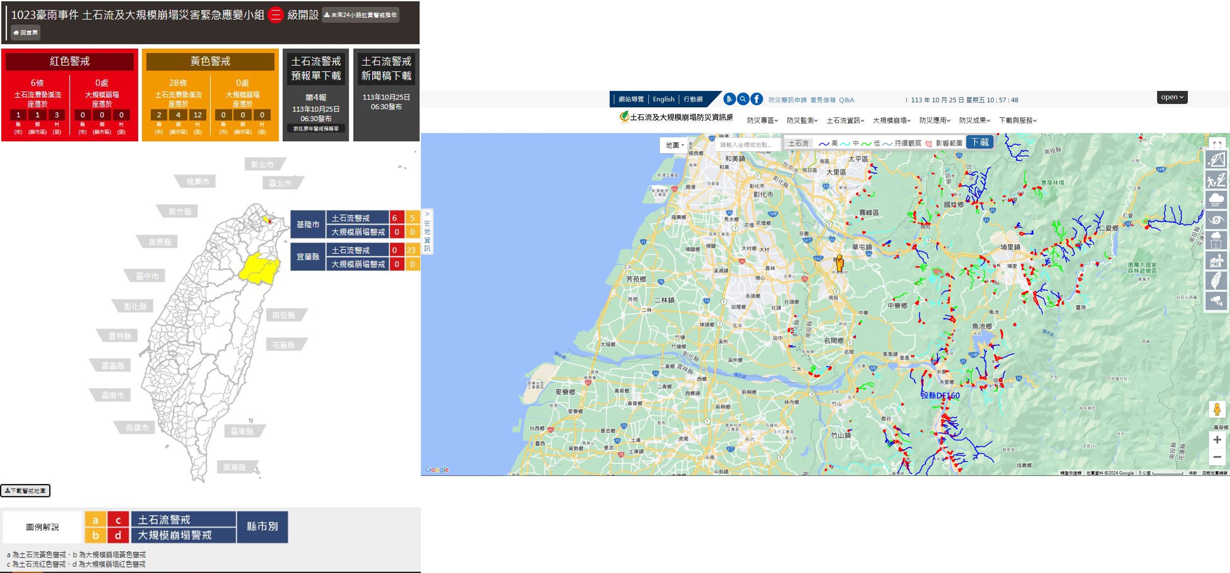Open the rainfall cloud layer icon
Image resolution: width=1230 pixels, height=573 pixels.
(1216, 200)
